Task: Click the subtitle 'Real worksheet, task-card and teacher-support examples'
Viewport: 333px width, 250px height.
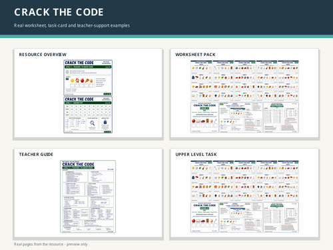Action: pos(72,25)
